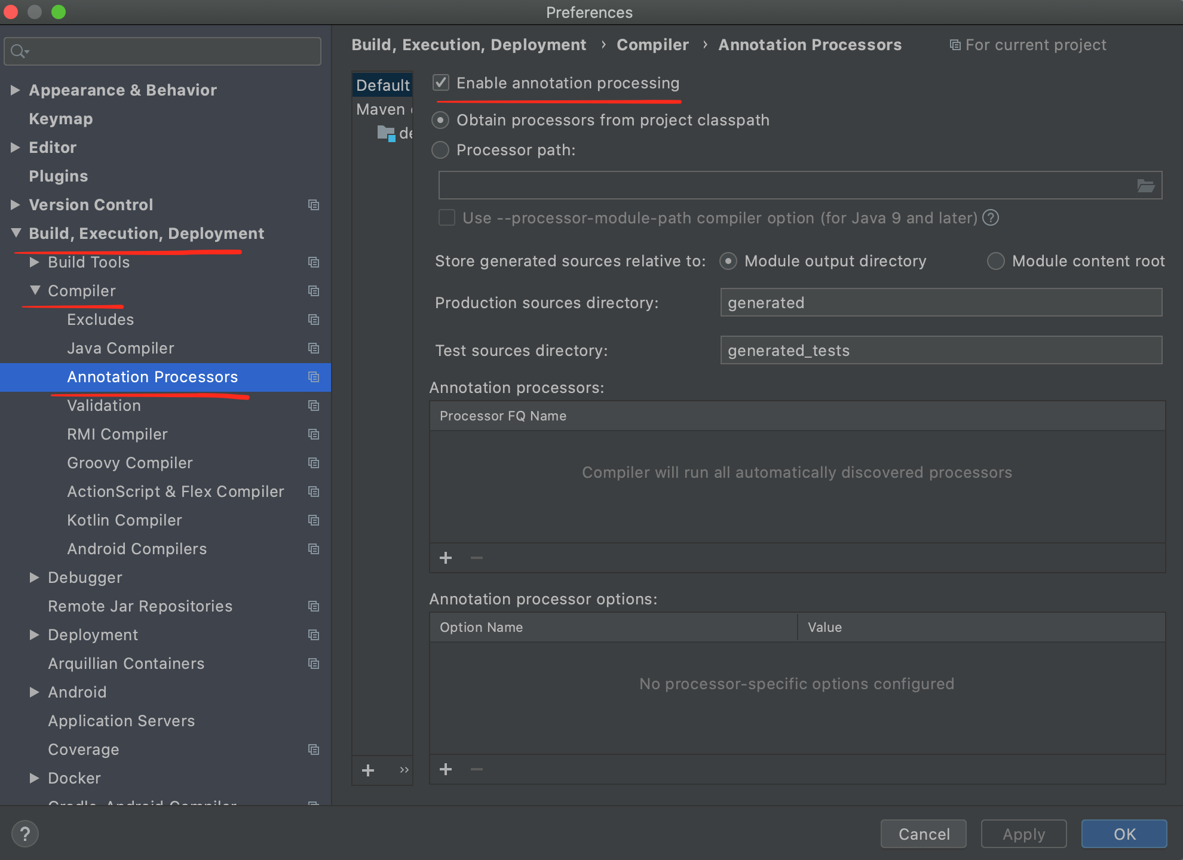Screen dimensions: 1183x860
Task: Click project-level icon next to Java Compiler
Action: pyautogui.click(x=314, y=348)
